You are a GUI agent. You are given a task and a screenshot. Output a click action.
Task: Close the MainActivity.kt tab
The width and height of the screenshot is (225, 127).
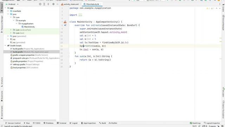click(x=101, y=4)
